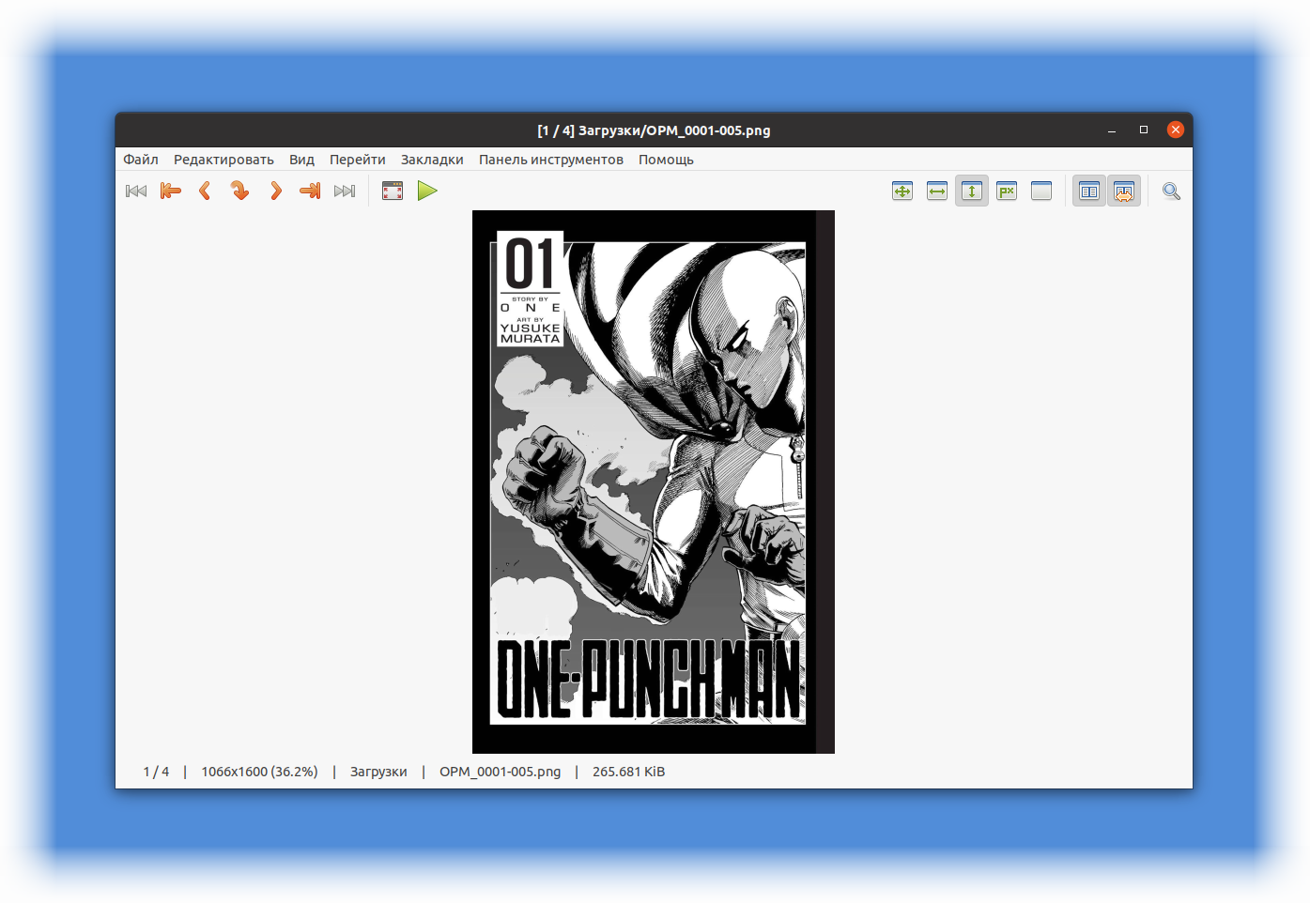Go to the previous page arrow
This screenshot has width=1310, height=903.
pos(205,191)
